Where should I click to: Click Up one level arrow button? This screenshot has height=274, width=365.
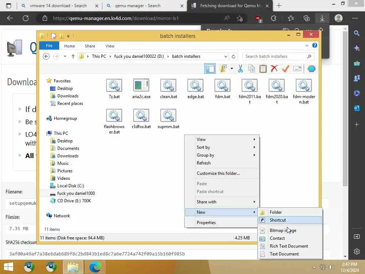tap(73, 56)
